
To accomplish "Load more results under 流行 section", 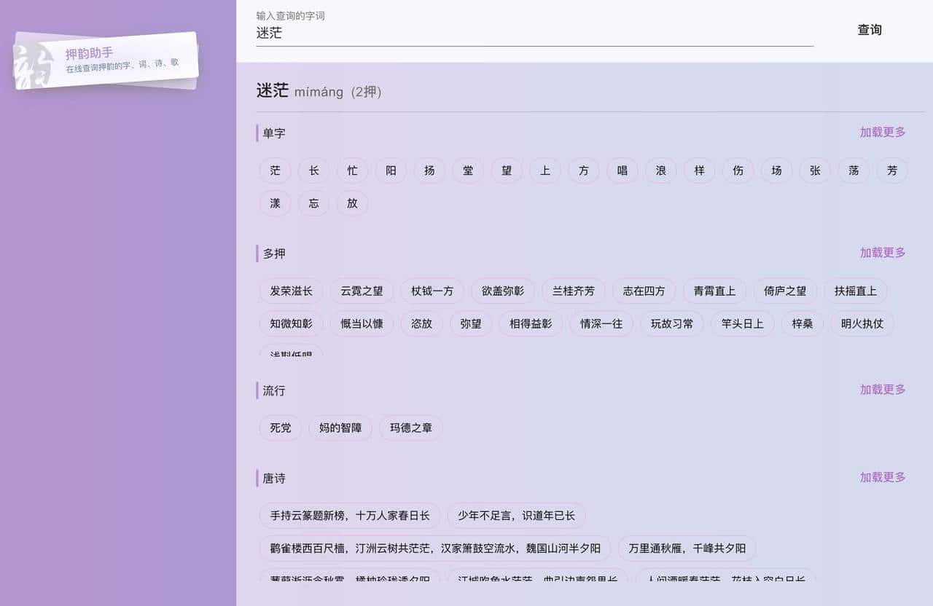I will [882, 389].
